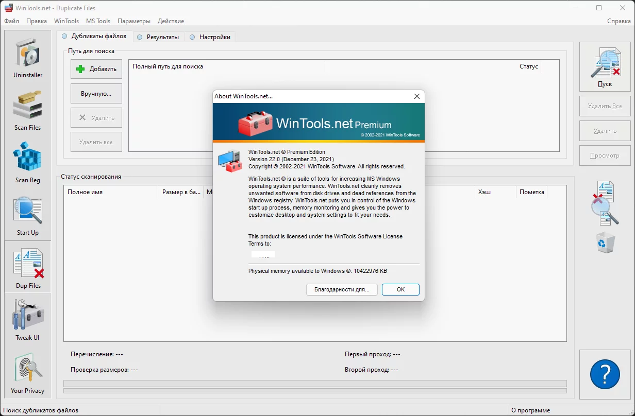The image size is (635, 416).
Task: Click the Вручную... button
Action: [96, 94]
